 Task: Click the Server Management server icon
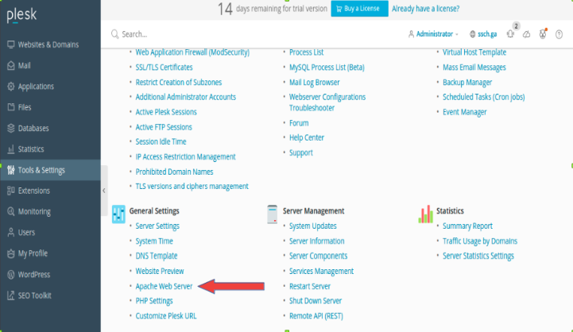(272, 214)
